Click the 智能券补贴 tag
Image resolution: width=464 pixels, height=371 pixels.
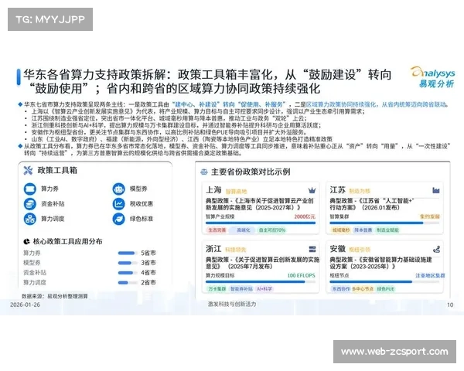point(241,289)
